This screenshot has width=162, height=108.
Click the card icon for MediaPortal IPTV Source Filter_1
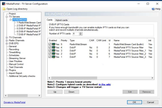click(x=54, y=51)
